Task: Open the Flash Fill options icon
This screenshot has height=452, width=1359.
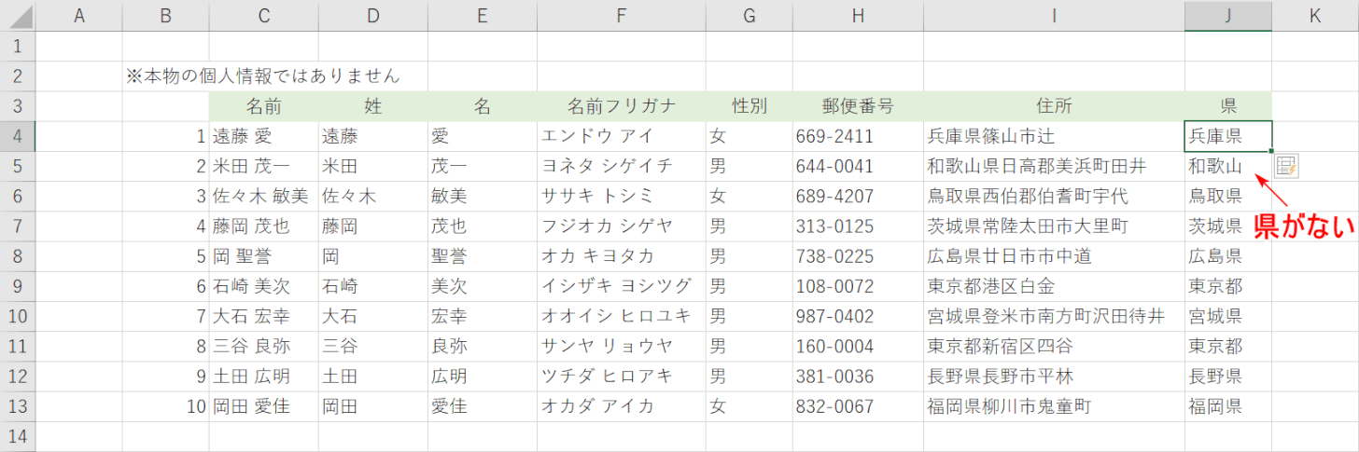Action: pos(1287,167)
